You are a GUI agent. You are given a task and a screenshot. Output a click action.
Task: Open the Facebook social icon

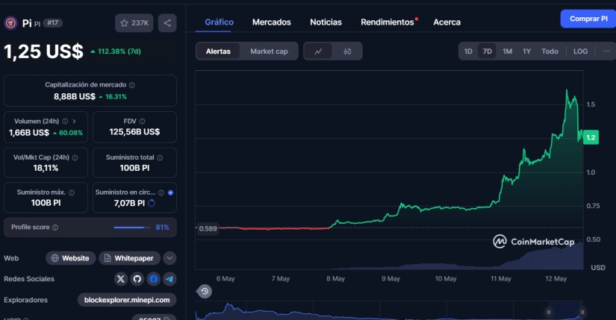(154, 279)
